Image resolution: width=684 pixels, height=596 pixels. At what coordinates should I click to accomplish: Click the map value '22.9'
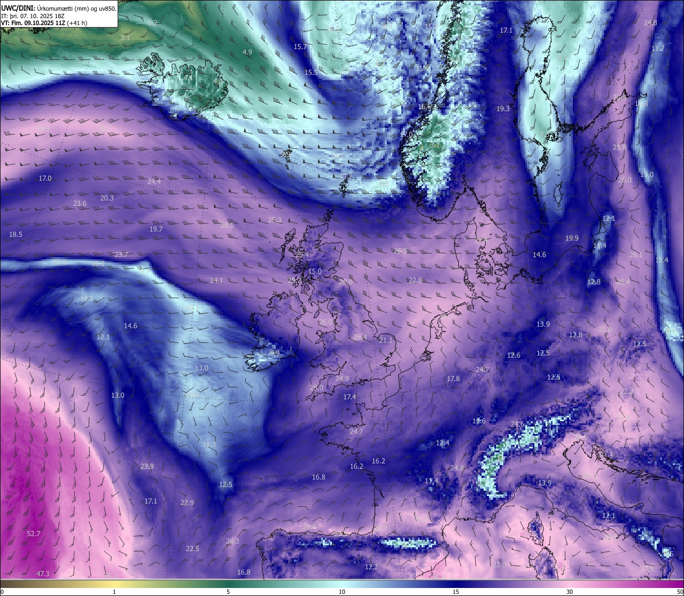click(x=187, y=503)
